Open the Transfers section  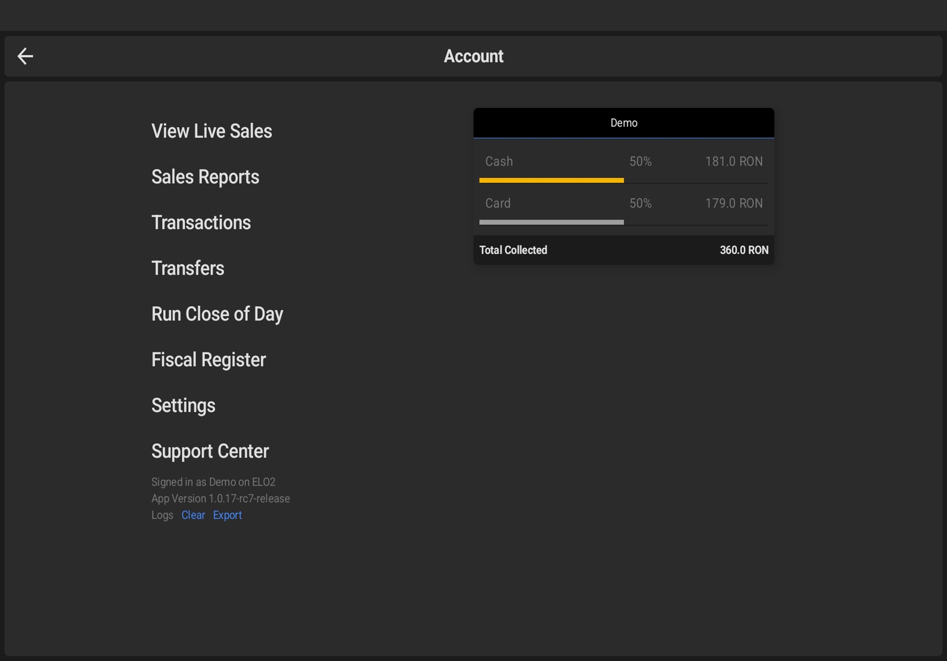188,268
